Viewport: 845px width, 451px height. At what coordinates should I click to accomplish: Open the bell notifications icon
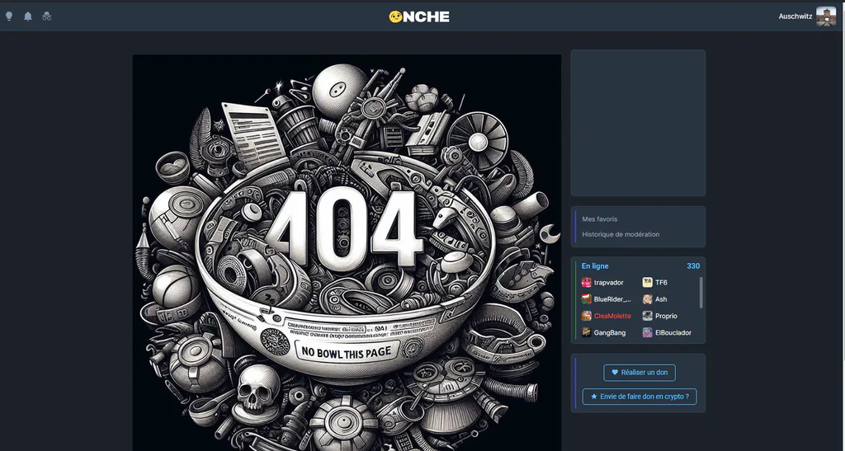pos(28,16)
